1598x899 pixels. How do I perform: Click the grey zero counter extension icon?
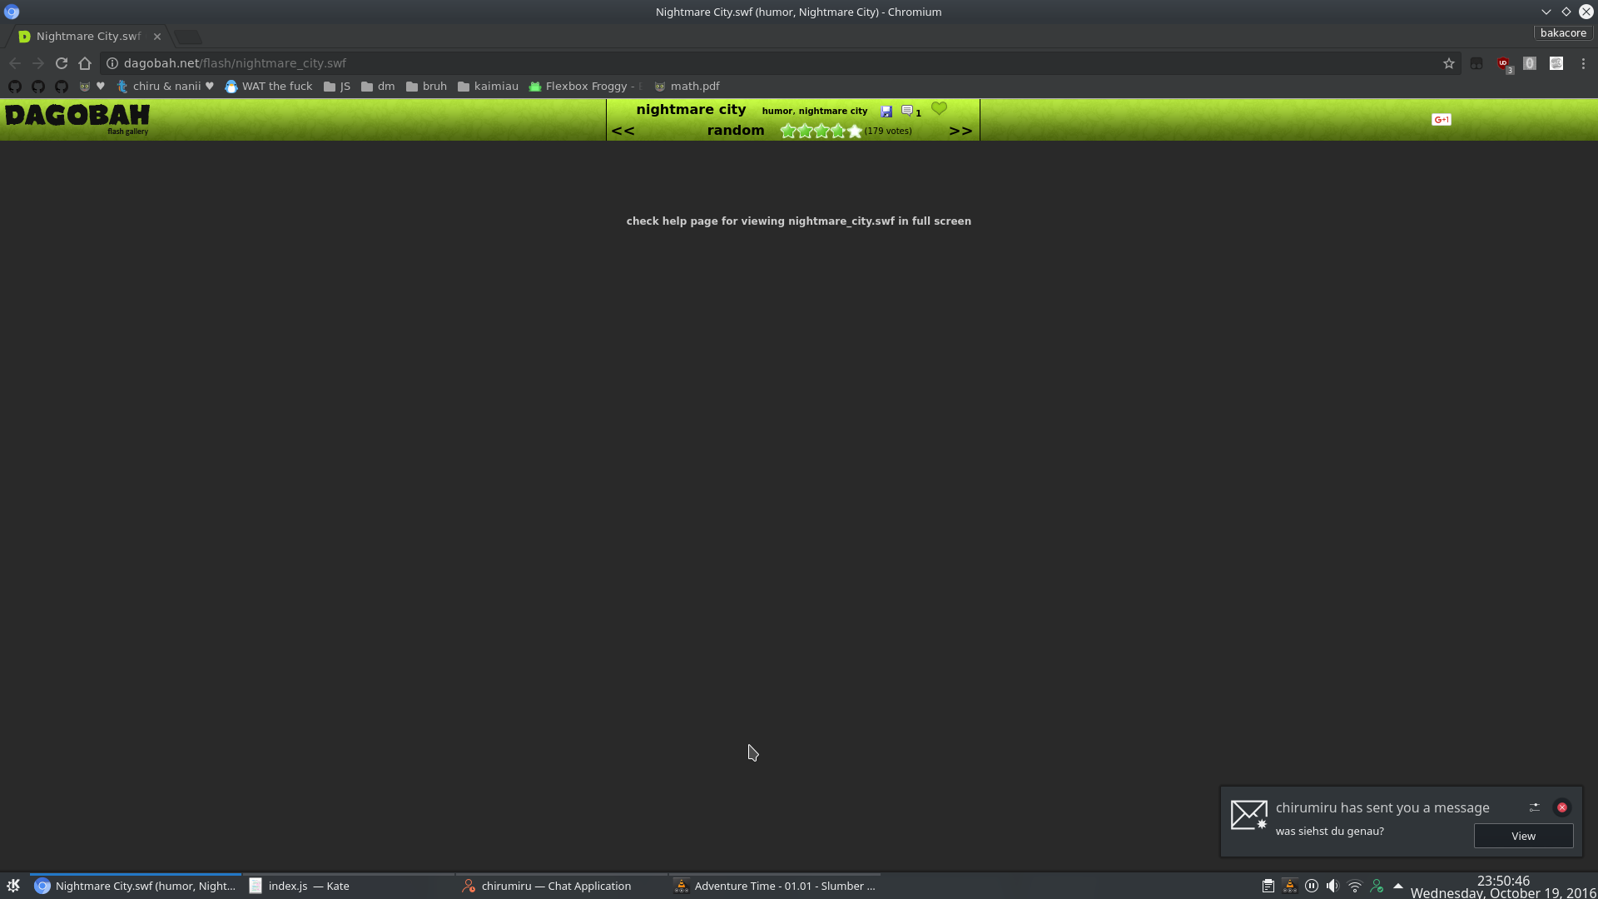coord(1530,63)
